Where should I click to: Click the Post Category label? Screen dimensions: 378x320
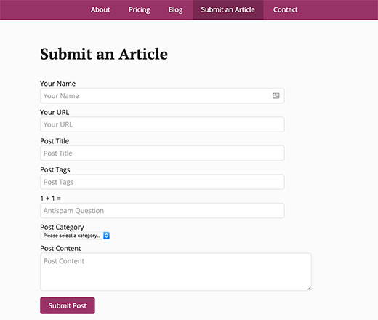[62, 227]
